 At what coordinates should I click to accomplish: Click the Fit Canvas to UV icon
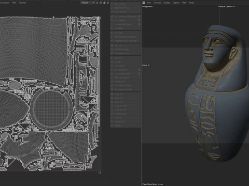[112, 53]
